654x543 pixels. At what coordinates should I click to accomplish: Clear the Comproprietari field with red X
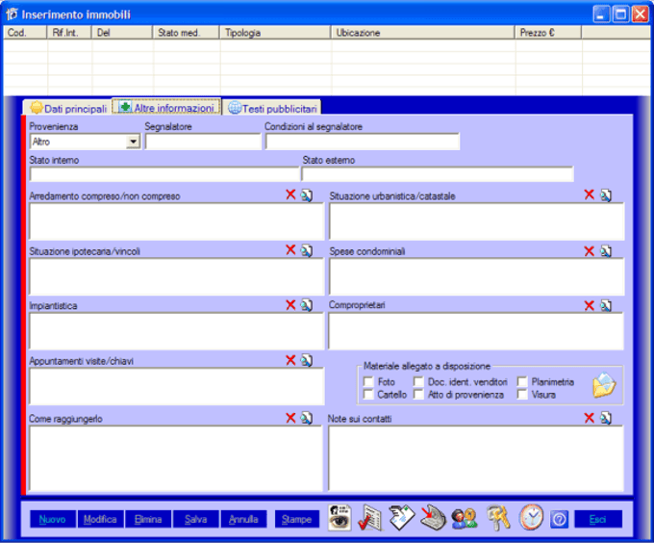pos(589,306)
